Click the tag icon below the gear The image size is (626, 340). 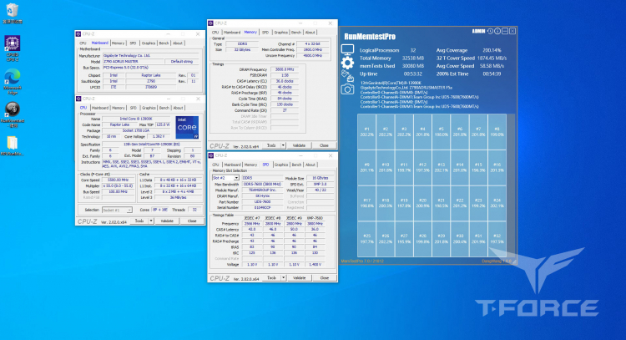(x=347, y=74)
